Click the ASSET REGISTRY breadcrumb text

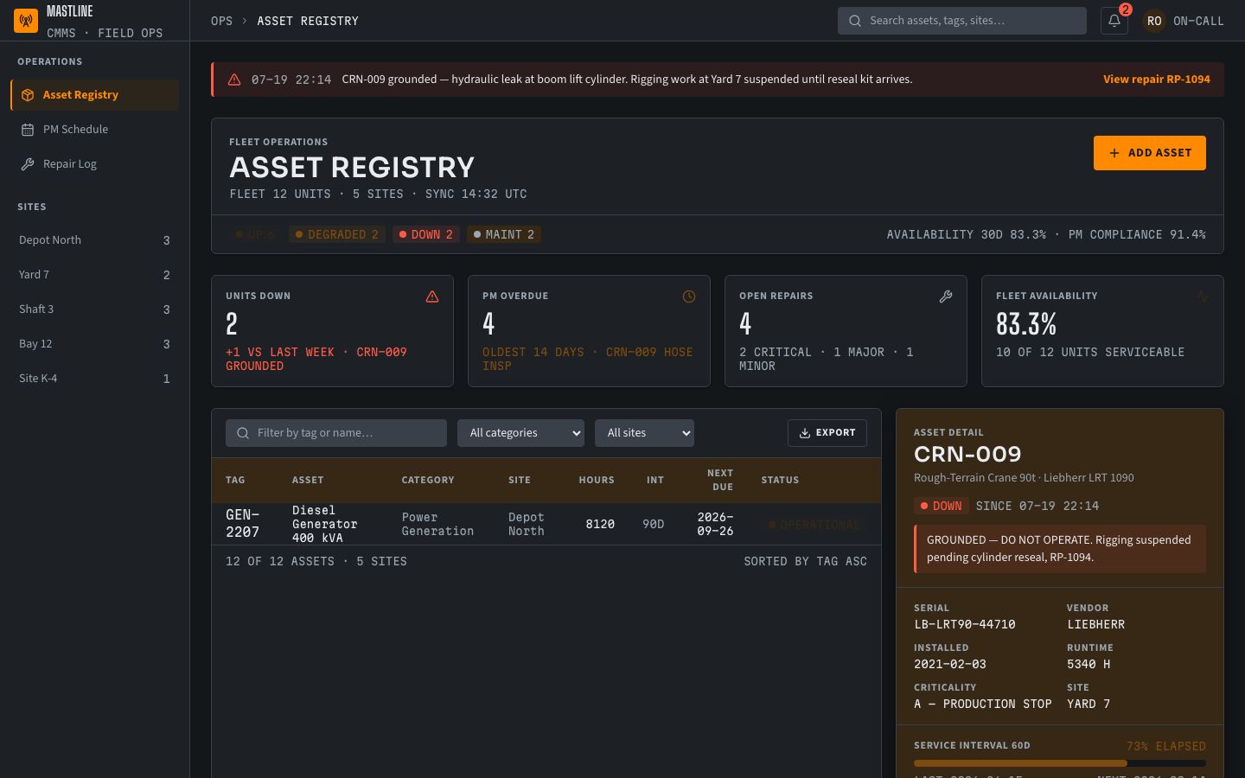point(308,21)
